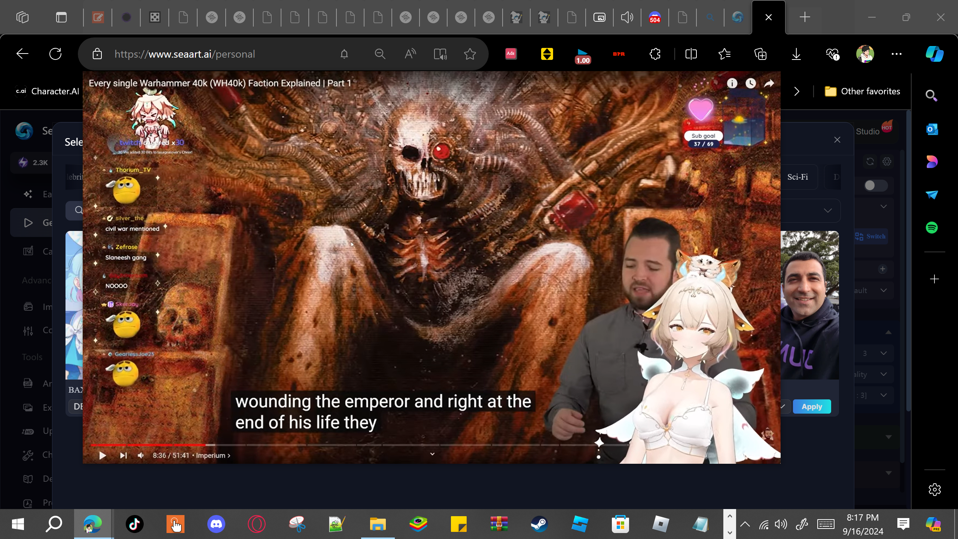The width and height of the screenshot is (958, 539).
Task: Open Telegram in the Edge sidebar
Action: (932, 195)
